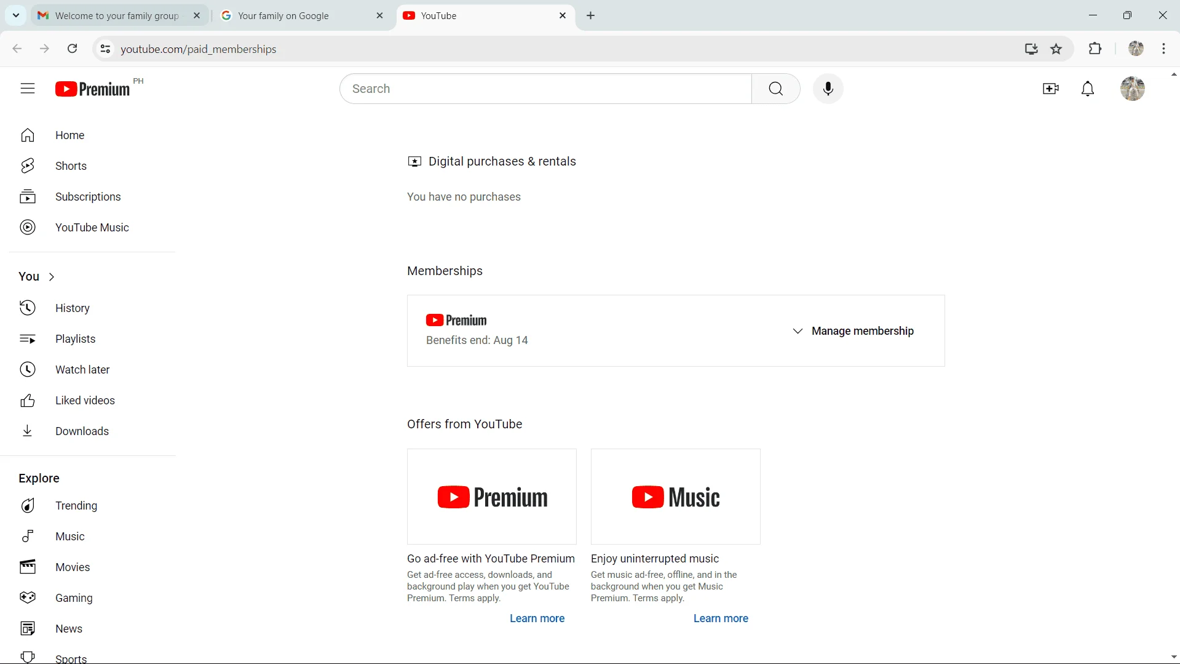Click the Digital purchases & rentals heading
The height and width of the screenshot is (664, 1180).
(502, 162)
